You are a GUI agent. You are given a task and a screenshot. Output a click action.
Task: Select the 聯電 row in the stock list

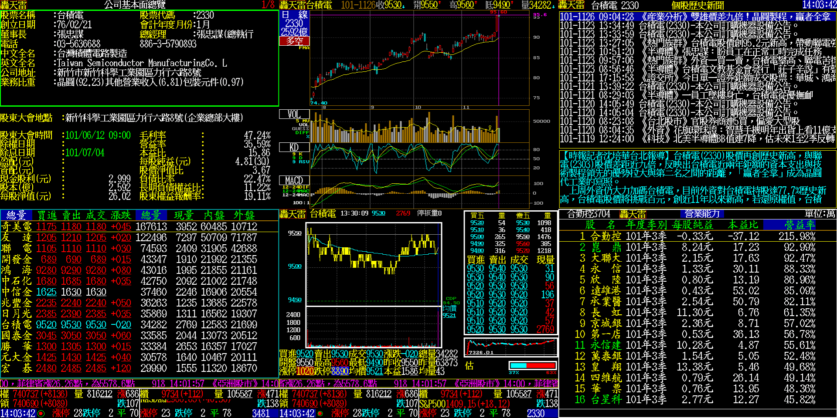coord(139,248)
